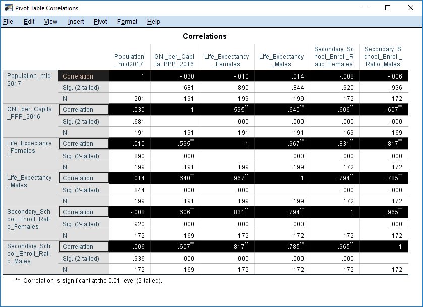Click Correlation label in Enroll_Ratio_Females row group
This screenshot has width=423, height=307.
click(84, 212)
